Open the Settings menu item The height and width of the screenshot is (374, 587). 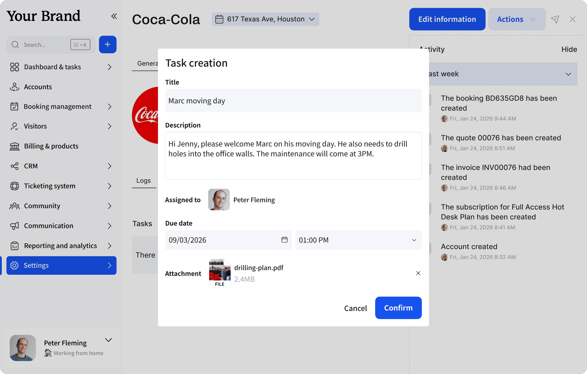pos(36,265)
